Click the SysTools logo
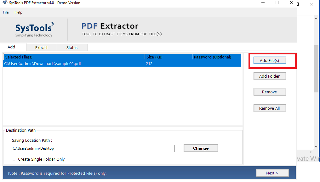 click(34, 29)
